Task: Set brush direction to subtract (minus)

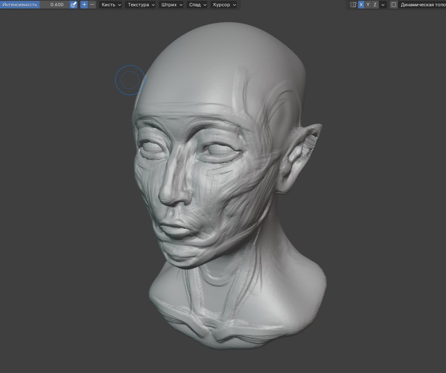Action: [92, 5]
